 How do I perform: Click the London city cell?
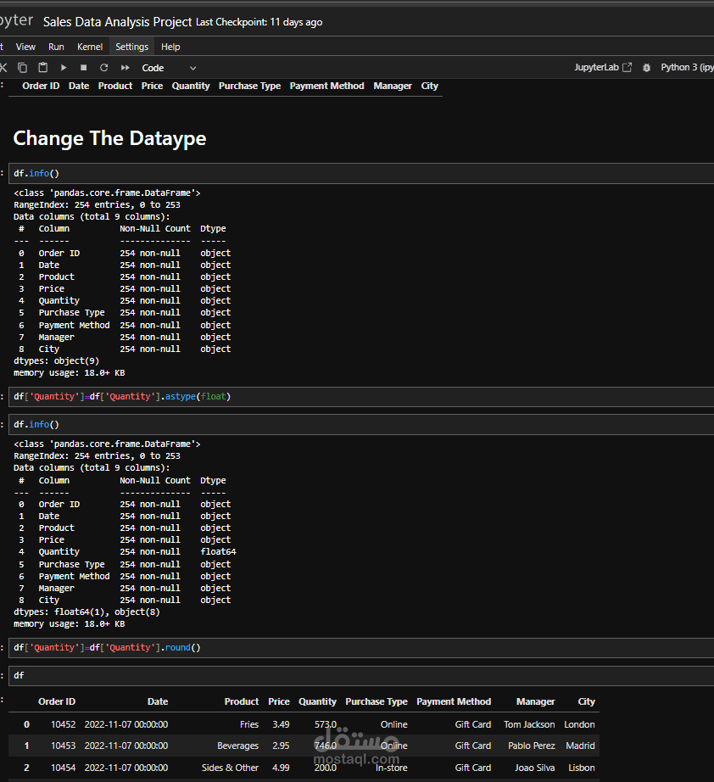pos(579,724)
